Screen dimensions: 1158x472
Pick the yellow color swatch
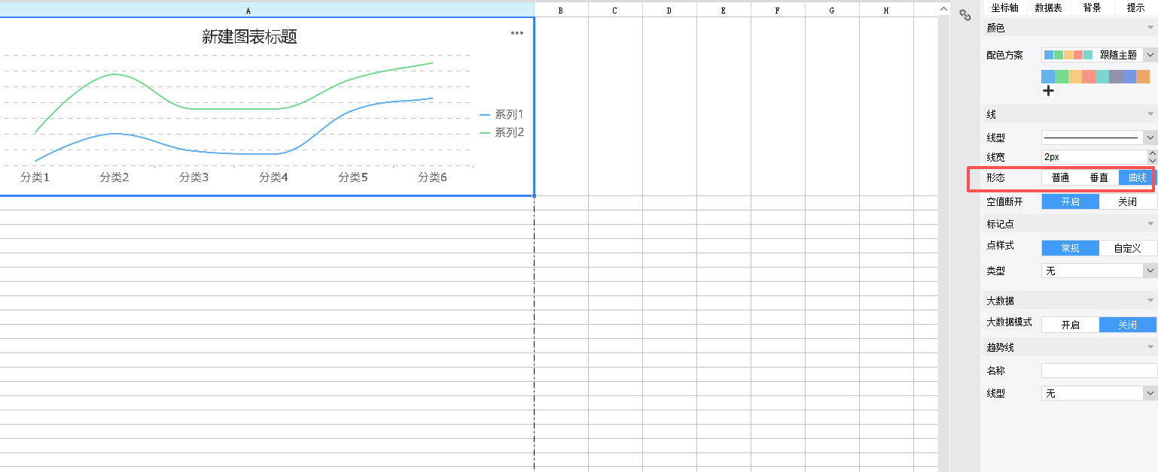pyautogui.click(x=1075, y=77)
